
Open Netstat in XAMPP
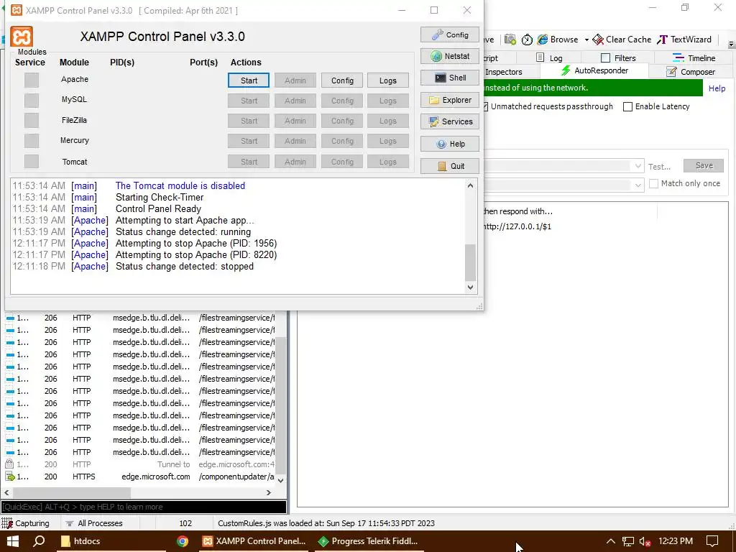pos(450,56)
